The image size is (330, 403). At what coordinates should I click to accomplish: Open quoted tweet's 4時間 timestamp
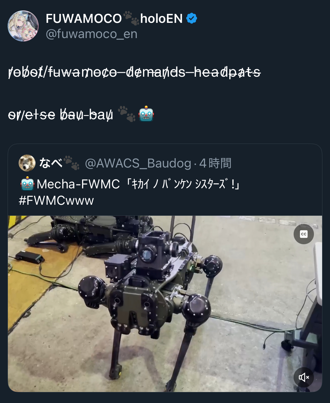pyautogui.click(x=215, y=163)
